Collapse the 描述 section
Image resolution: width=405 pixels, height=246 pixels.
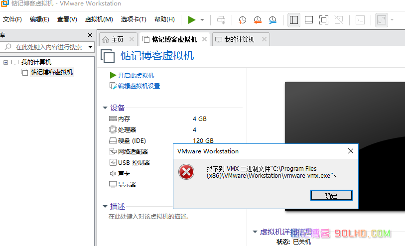coord(105,206)
